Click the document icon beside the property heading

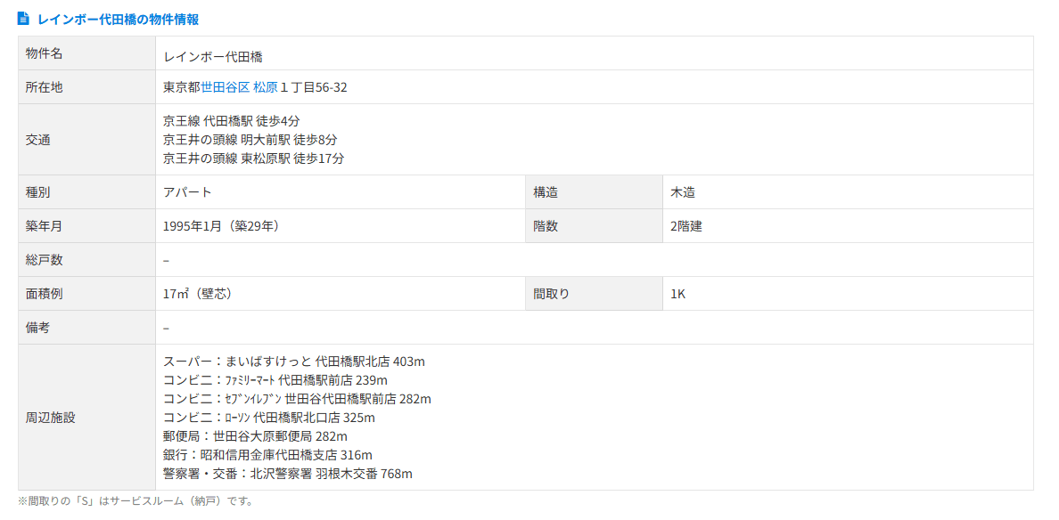point(24,19)
